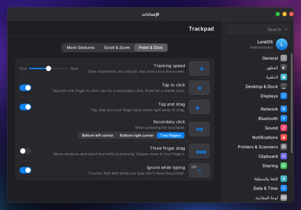The height and width of the screenshot is (210, 301).
Task: Open the General sidebar item
Action: tap(270, 58)
